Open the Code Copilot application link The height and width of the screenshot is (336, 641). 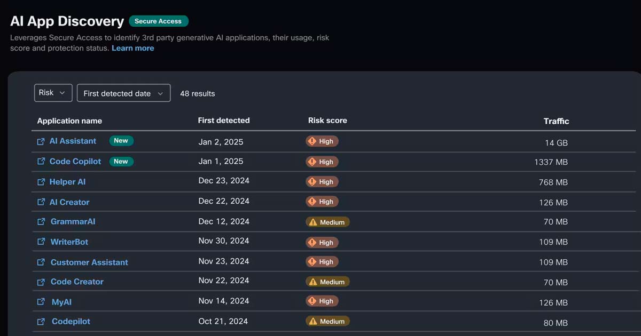click(75, 161)
